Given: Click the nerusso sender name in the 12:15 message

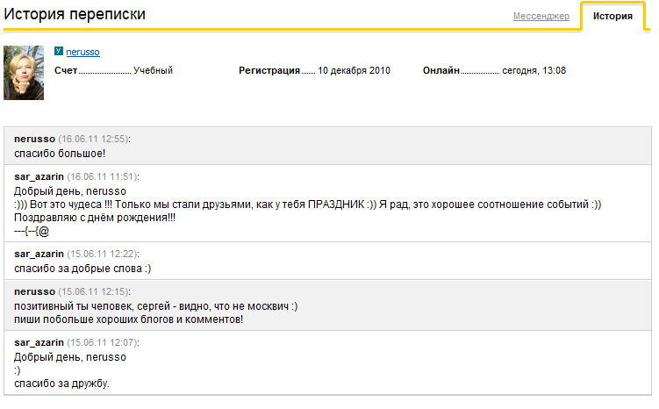Looking at the screenshot, I should [x=35, y=291].
